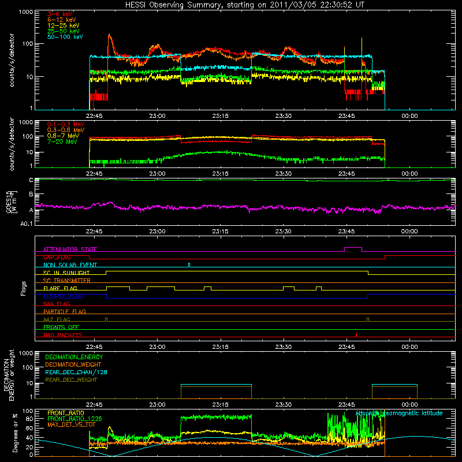Image resolution: width=462 pixels, height=462 pixels.
Task: Click the red BAD_PACKETS tick mark near 23:47
Action: tap(356, 335)
